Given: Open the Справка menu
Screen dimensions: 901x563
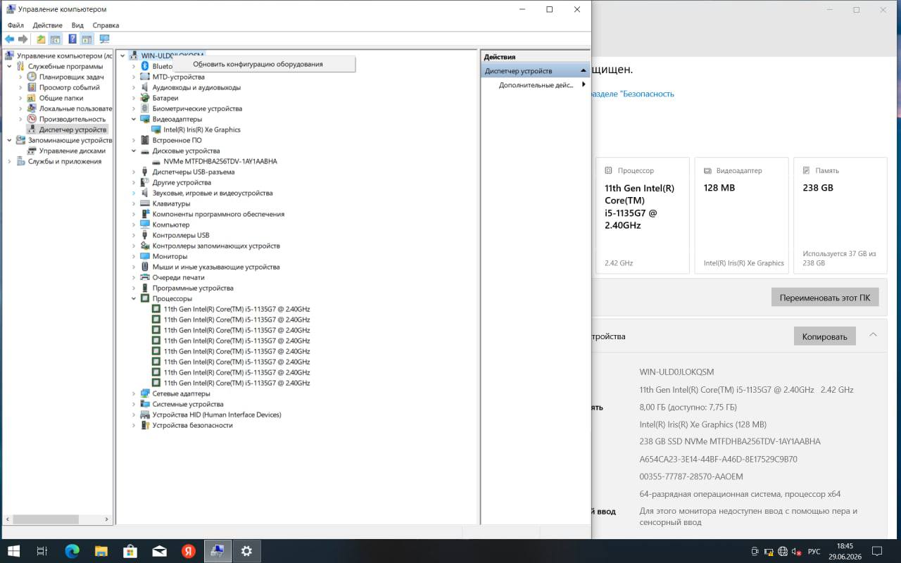Looking at the screenshot, I should pos(106,25).
